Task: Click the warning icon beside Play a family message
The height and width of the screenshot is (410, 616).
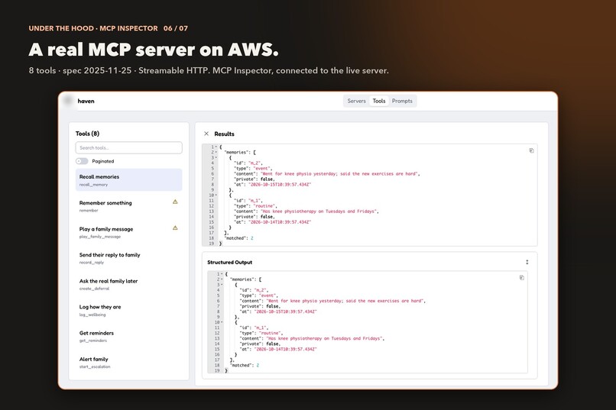Action: (175, 228)
